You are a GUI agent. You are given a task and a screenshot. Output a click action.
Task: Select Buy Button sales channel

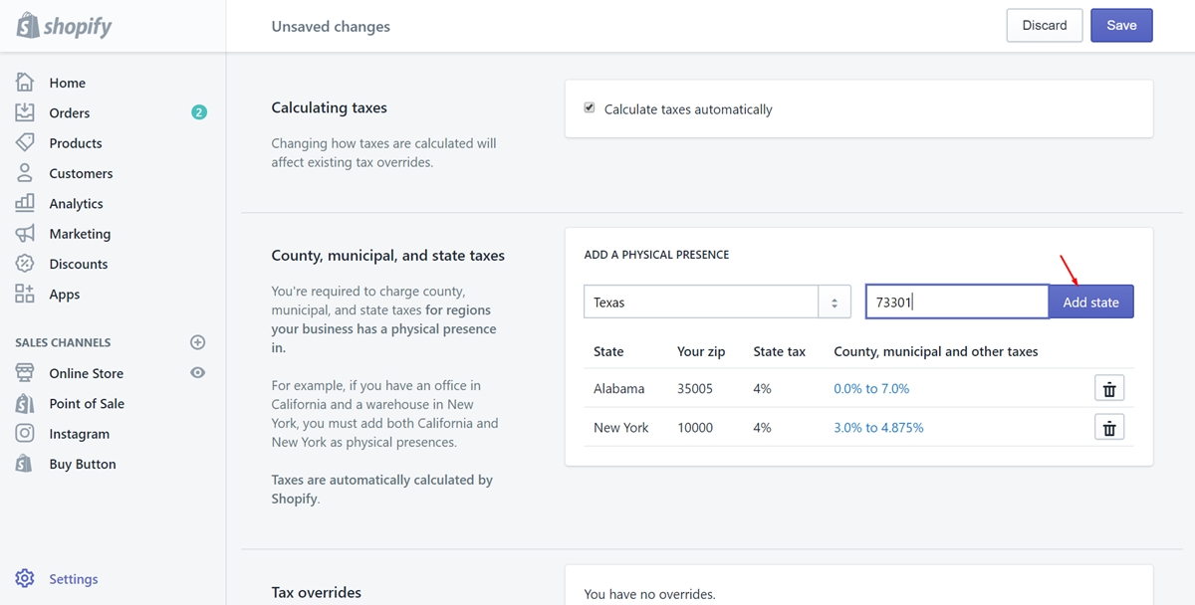click(83, 464)
